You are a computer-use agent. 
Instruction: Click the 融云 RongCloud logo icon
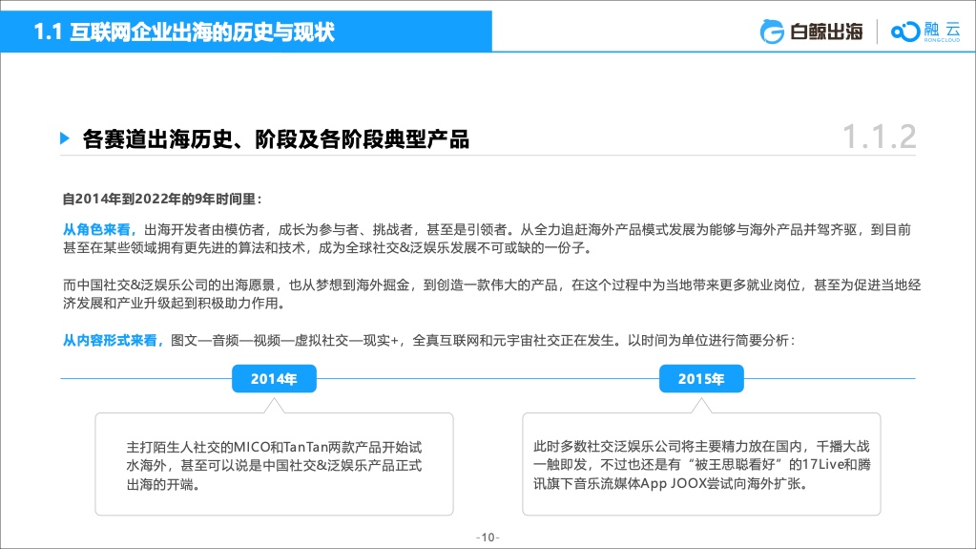tap(905, 32)
